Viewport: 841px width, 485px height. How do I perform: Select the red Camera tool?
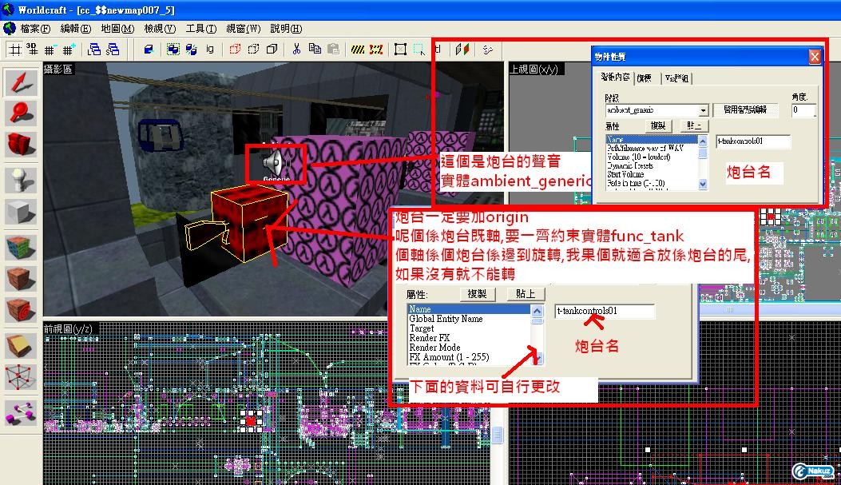coord(21,145)
